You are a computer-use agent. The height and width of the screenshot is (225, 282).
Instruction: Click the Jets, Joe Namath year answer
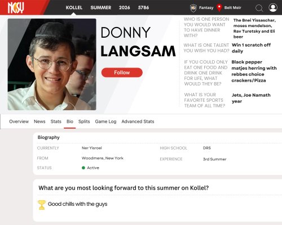pos(251,98)
